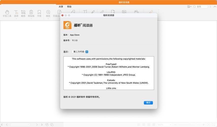This screenshot has width=217, height=127.
Task: Click the Select text tool icon
Action: click(x=16, y=12)
